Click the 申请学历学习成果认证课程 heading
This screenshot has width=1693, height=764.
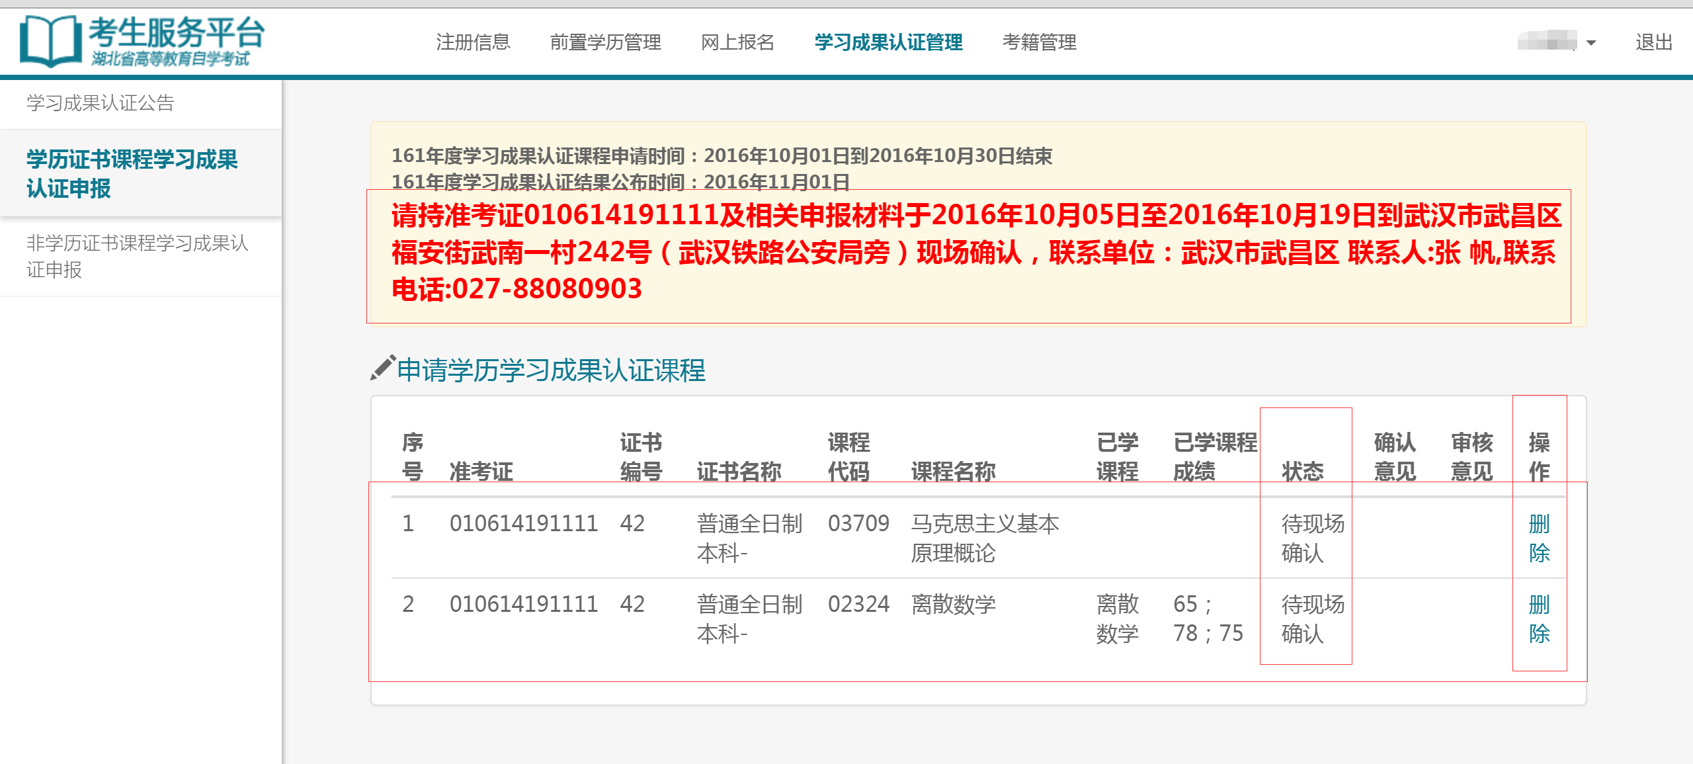click(x=551, y=370)
